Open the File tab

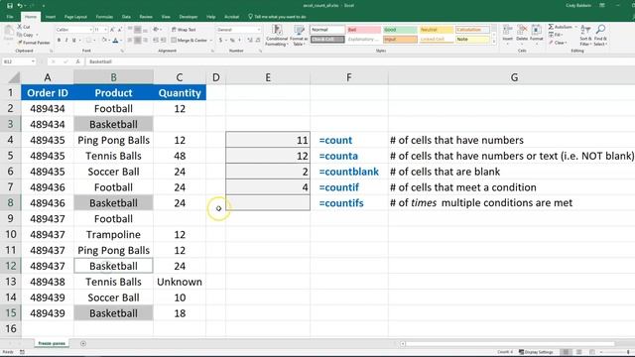[x=10, y=17]
